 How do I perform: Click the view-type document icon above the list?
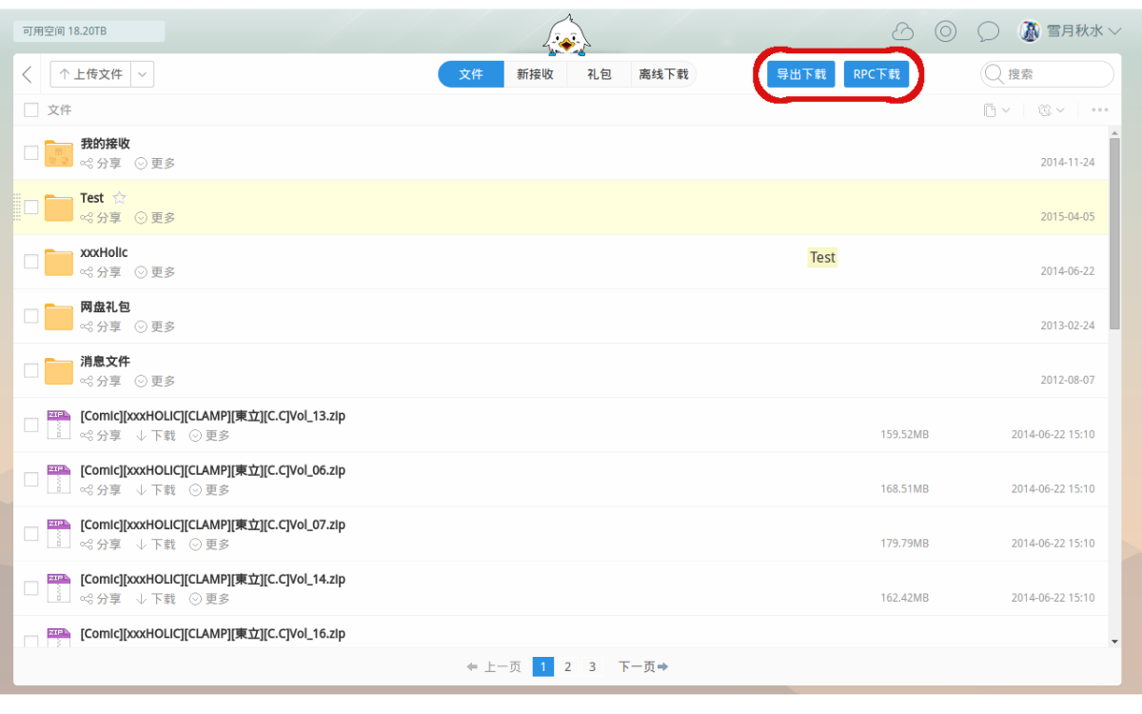tap(991, 109)
